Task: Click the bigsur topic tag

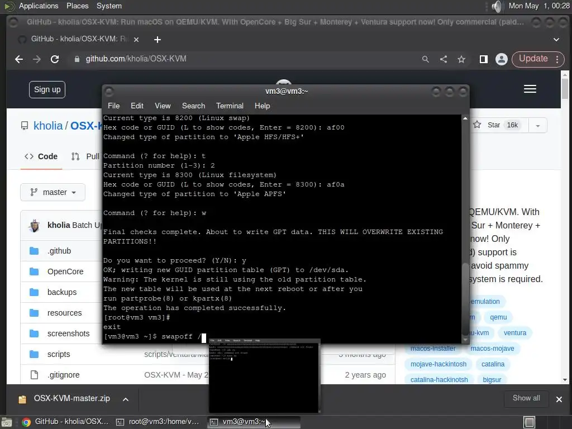Action: click(492, 380)
